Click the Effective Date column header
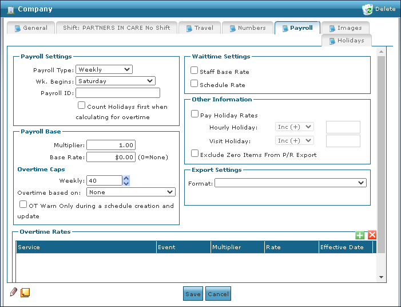The height and width of the screenshot is (307, 401). pos(346,247)
